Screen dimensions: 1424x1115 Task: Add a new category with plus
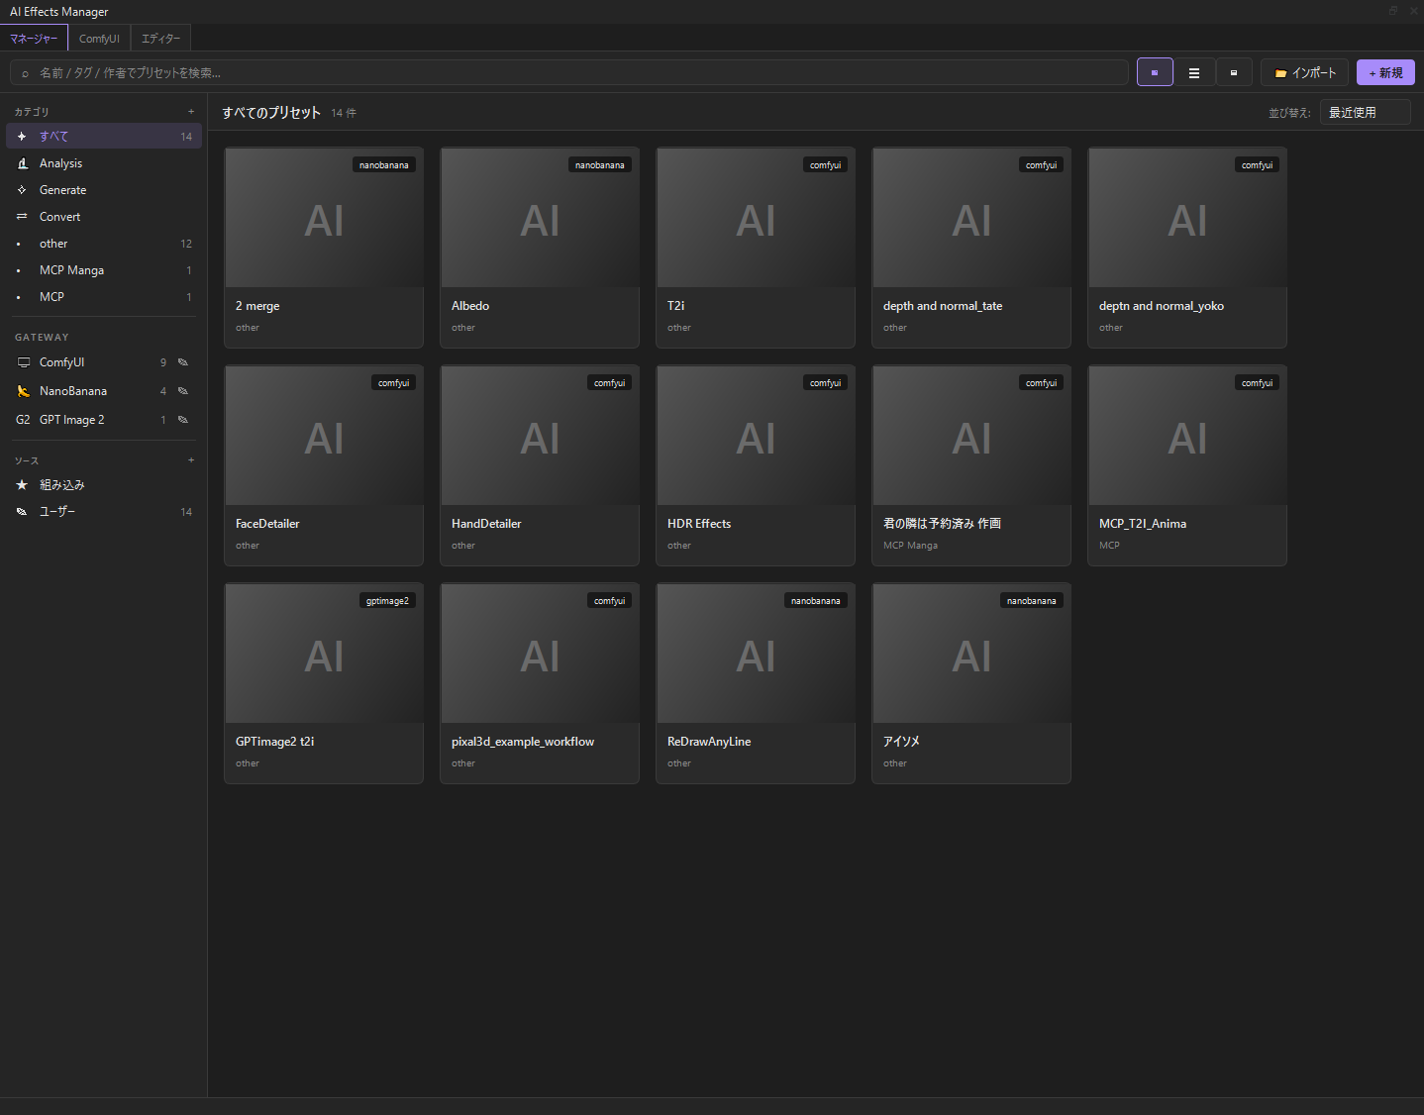[191, 111]
